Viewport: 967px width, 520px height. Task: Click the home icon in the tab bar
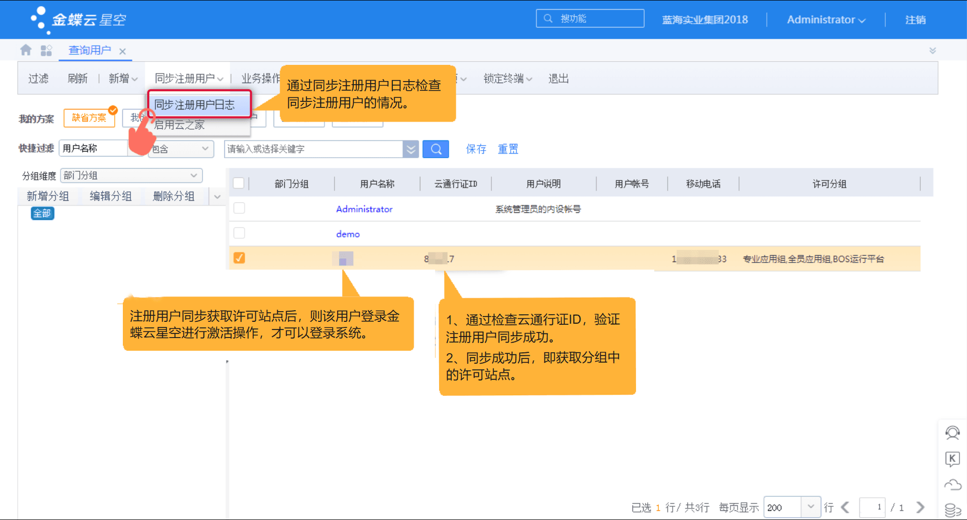(x=25, y=50)
